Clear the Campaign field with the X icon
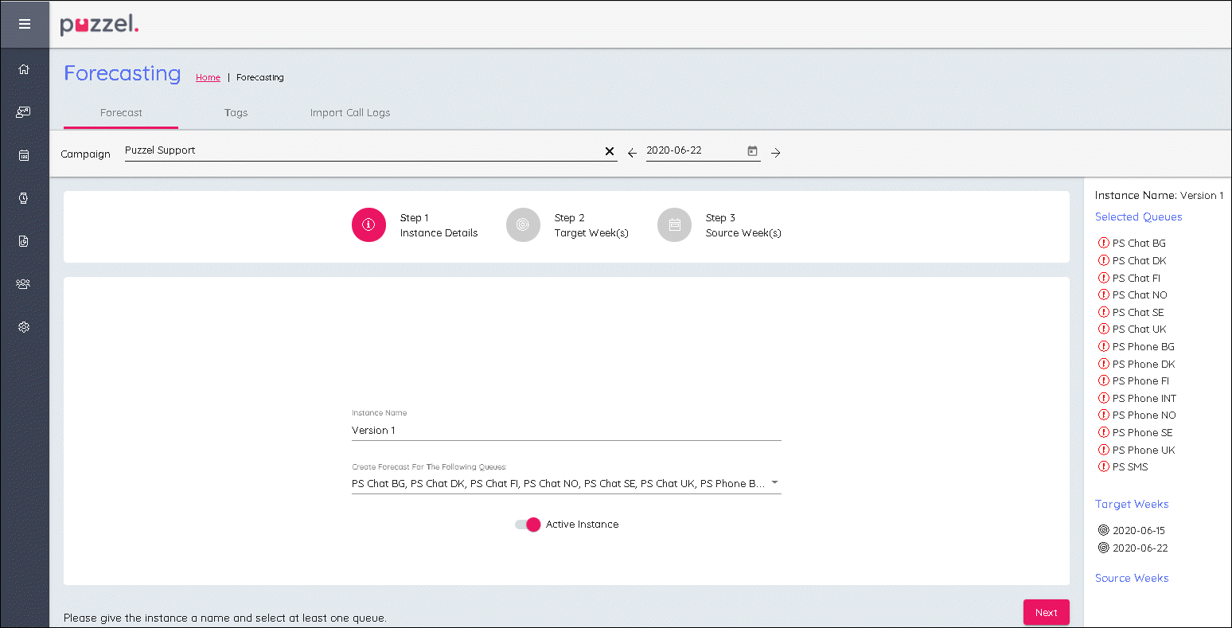Viewport: 1232px width, 628px height. tap(610, 151)
